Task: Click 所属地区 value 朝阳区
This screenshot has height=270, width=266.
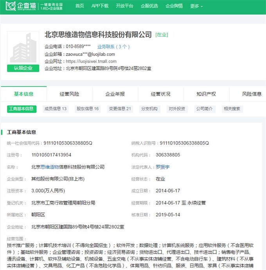Action: (x=38, y=215)
